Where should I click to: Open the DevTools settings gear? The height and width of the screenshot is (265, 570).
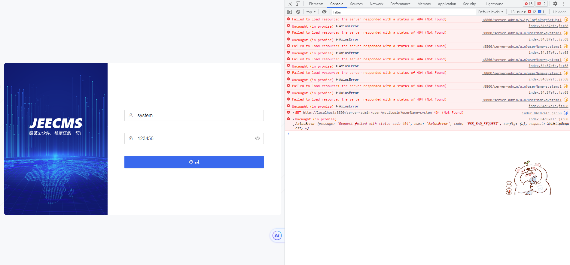555,4
